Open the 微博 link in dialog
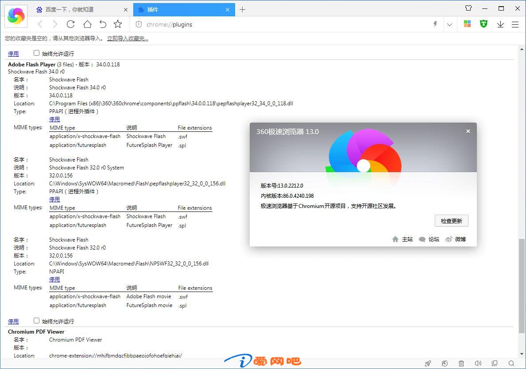526x369 pixels. point(456,239)
